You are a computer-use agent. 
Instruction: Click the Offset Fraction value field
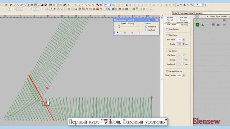click(x=179, y=75)
